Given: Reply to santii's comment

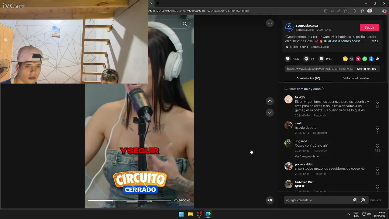Looking at the screenshot, I should point(320,133).
